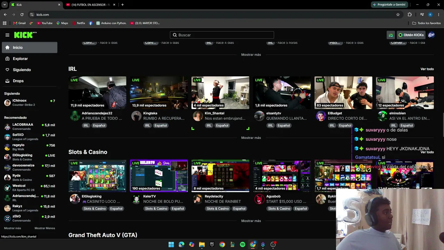Open the user avatar menu in Kick header
444x250 pixels.
(x=431, y=35)
